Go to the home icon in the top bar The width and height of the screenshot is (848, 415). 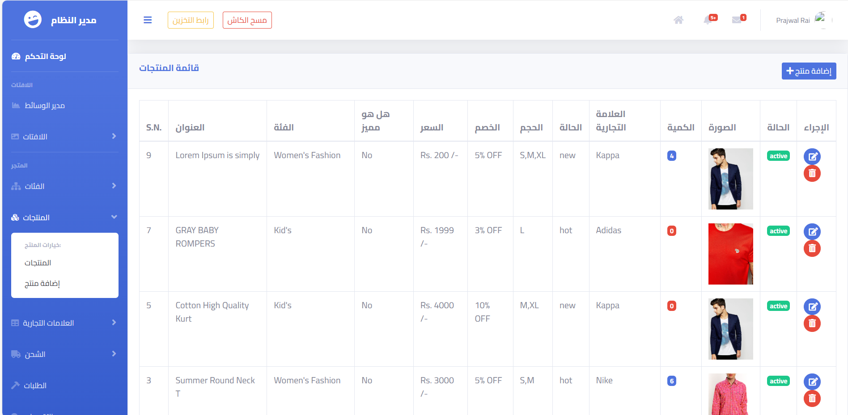(x=678, y=20)
